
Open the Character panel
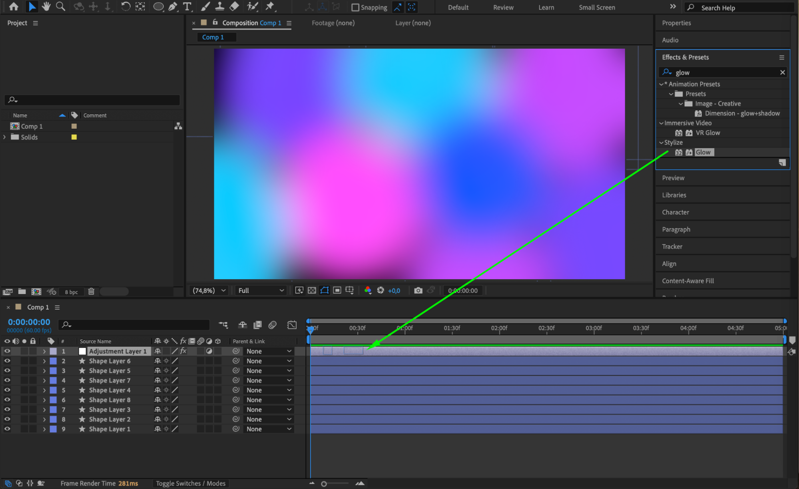(675, 212)
